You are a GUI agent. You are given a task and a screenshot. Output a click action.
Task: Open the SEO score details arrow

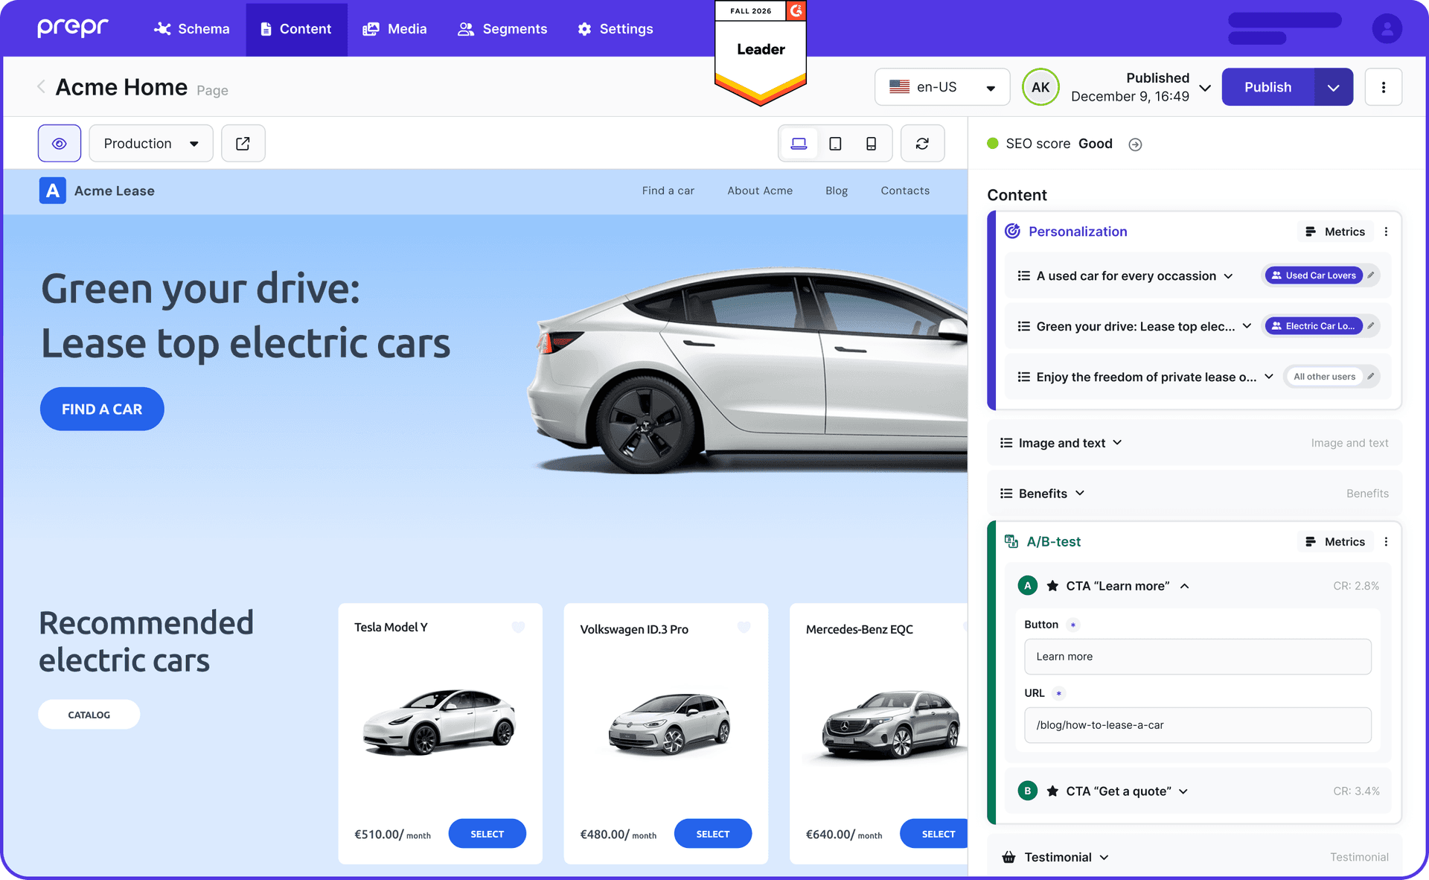tap(1134, 144)
